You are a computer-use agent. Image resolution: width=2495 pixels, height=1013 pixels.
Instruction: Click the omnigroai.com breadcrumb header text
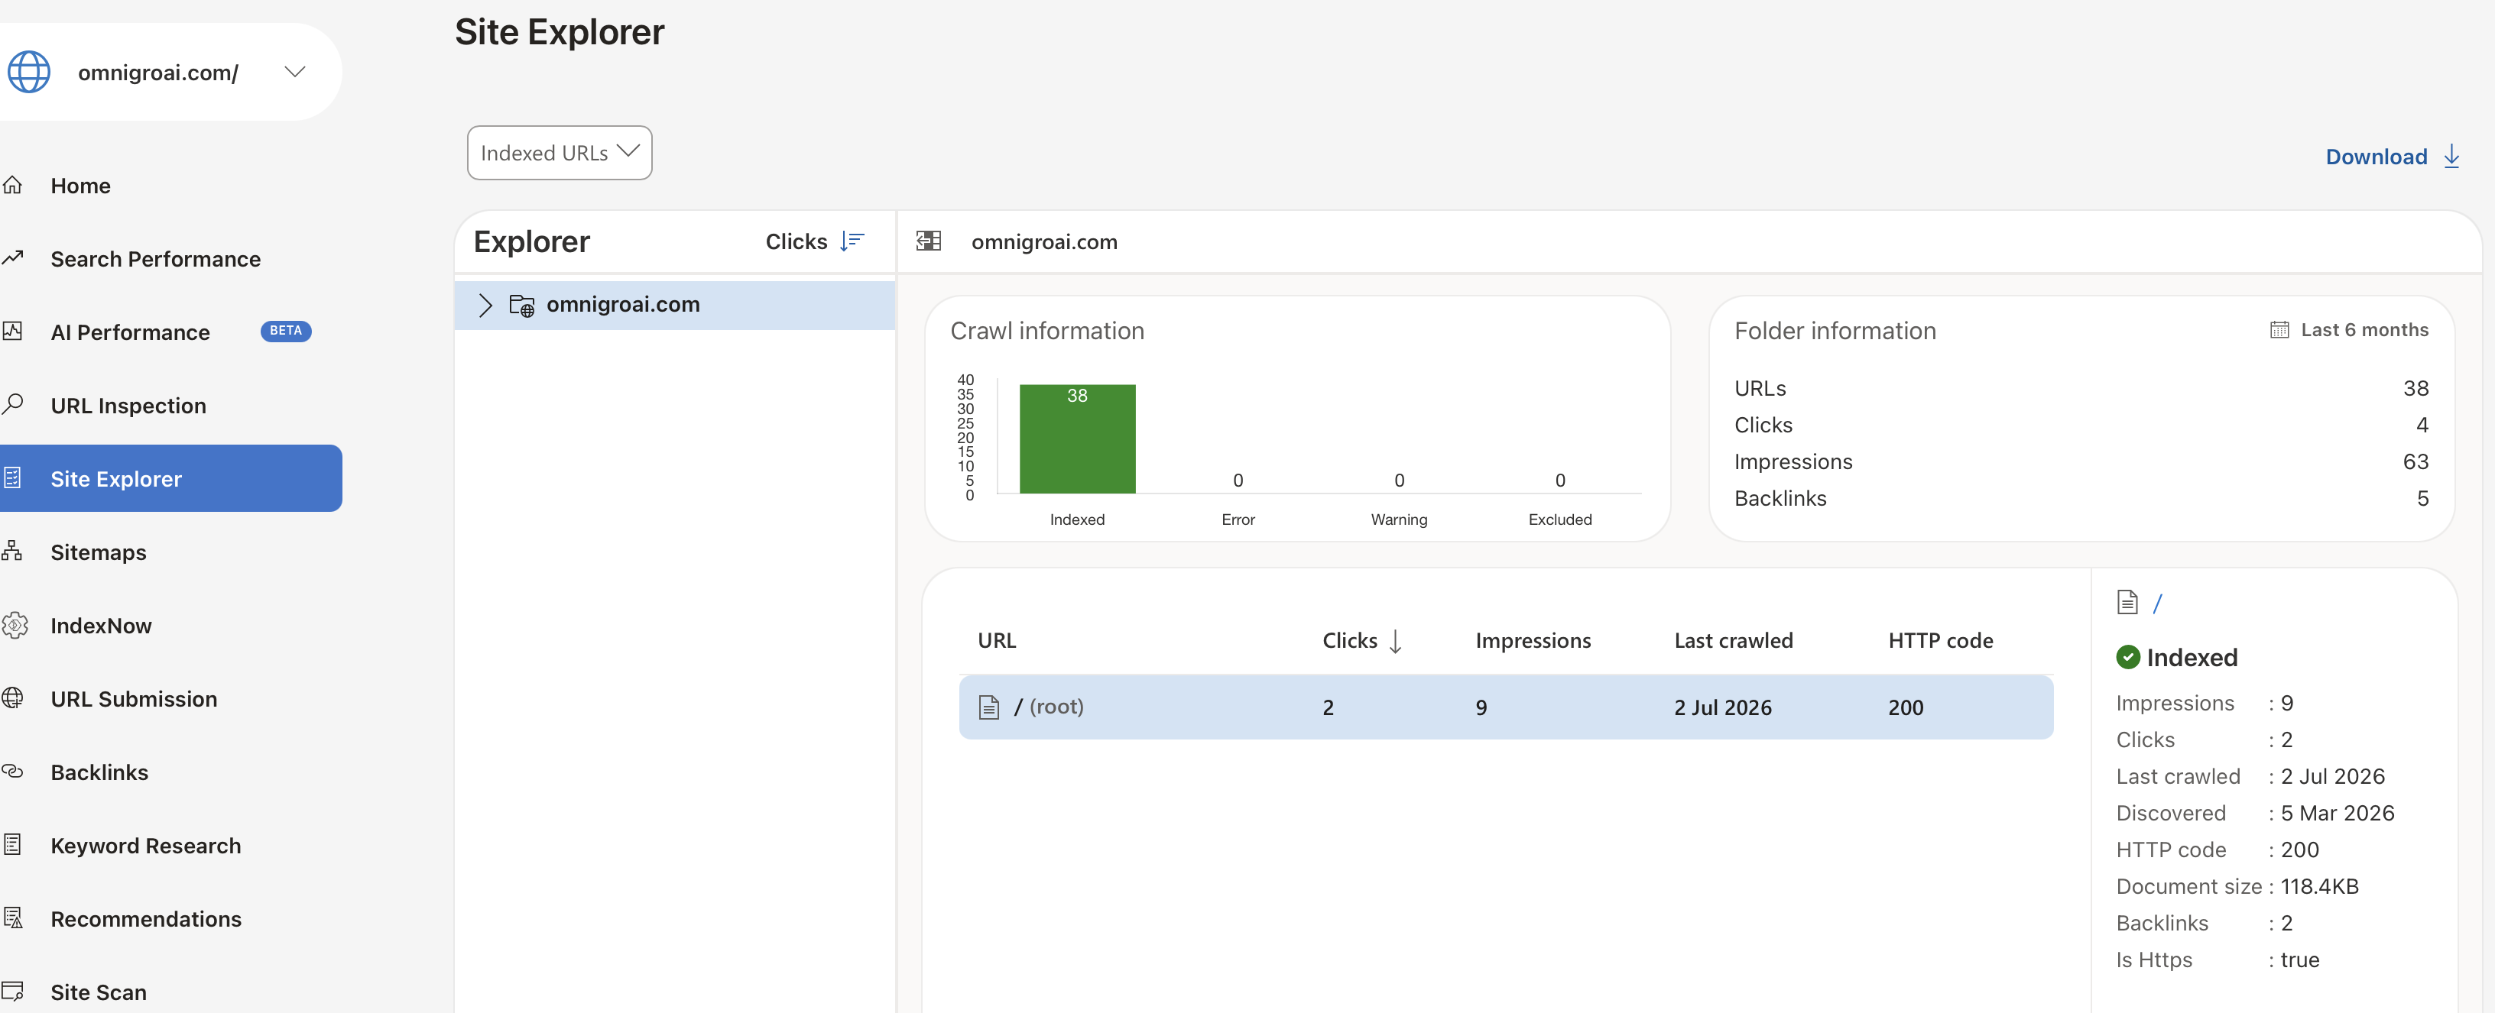[1044, 242]
